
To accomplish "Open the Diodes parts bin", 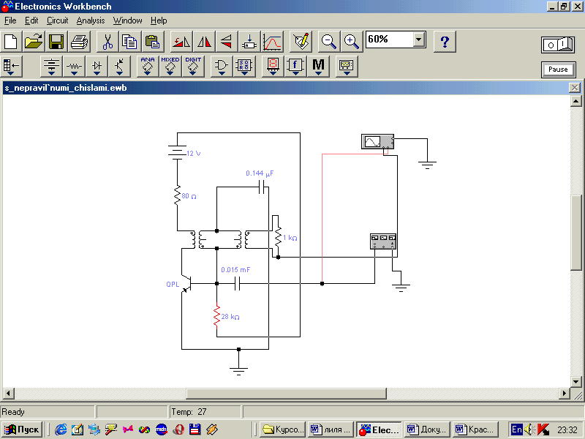I will [x=97, y=67].
